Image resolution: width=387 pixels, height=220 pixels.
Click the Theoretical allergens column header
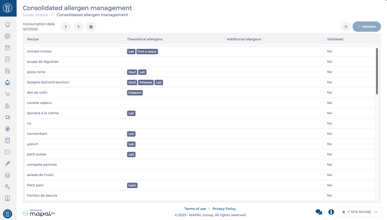[x=145, y=39]
